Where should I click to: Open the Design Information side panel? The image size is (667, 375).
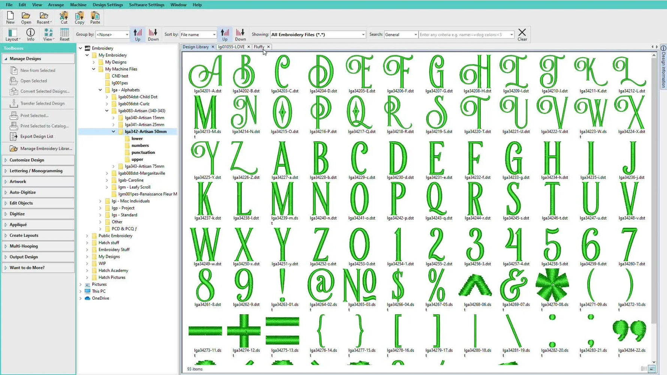coord(663,67)
